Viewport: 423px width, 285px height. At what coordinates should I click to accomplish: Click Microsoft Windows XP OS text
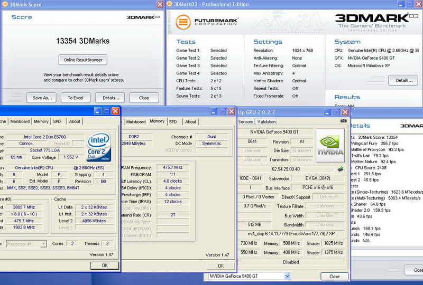coord(369,65)
